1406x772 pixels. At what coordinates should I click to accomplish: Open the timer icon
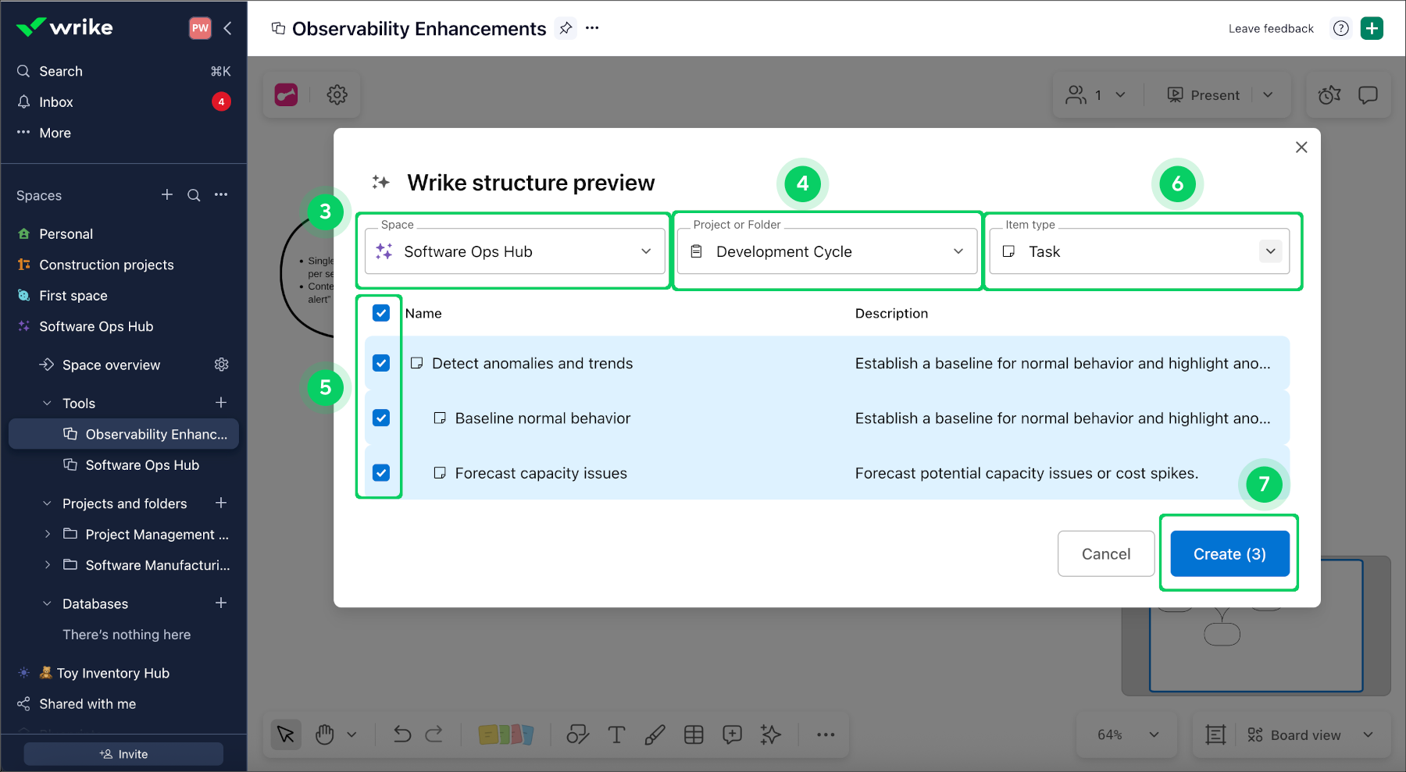1329,95
